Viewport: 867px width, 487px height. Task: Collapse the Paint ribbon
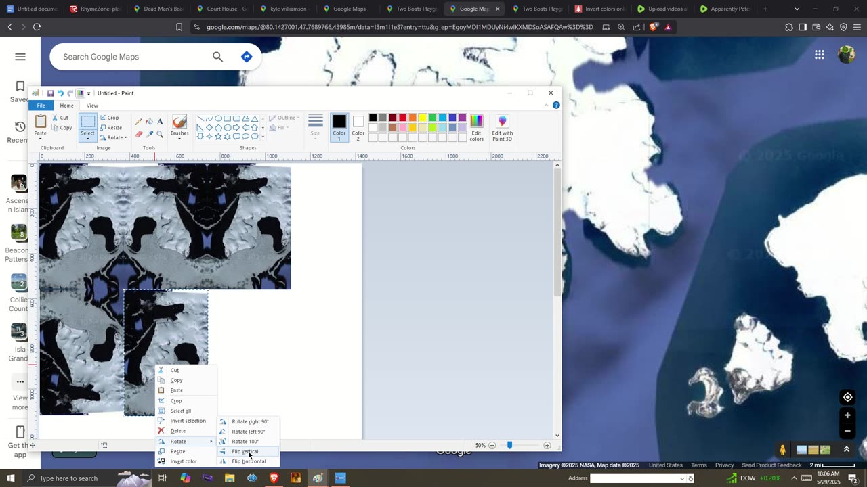pos(547,106)
